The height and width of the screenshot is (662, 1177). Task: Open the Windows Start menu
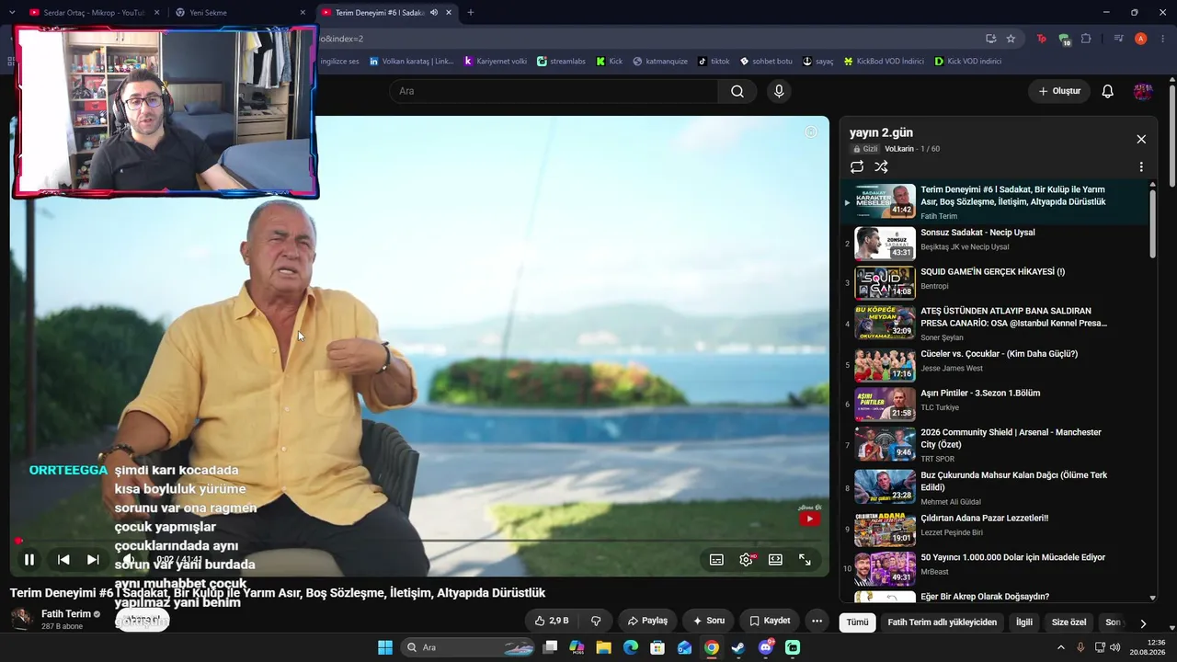coord(385,647)
